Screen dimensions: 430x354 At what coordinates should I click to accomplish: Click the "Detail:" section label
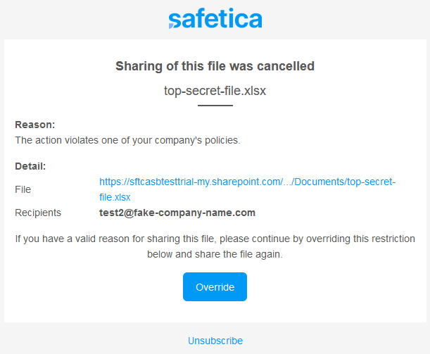click(x=30, y=167)
